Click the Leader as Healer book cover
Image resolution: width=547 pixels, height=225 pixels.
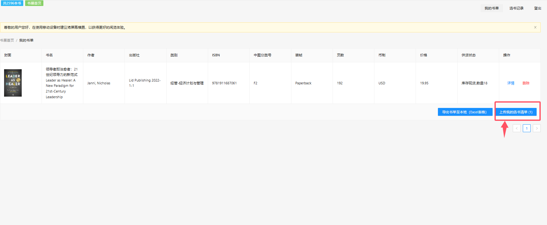pyautogui.click(x=13, y=83)
